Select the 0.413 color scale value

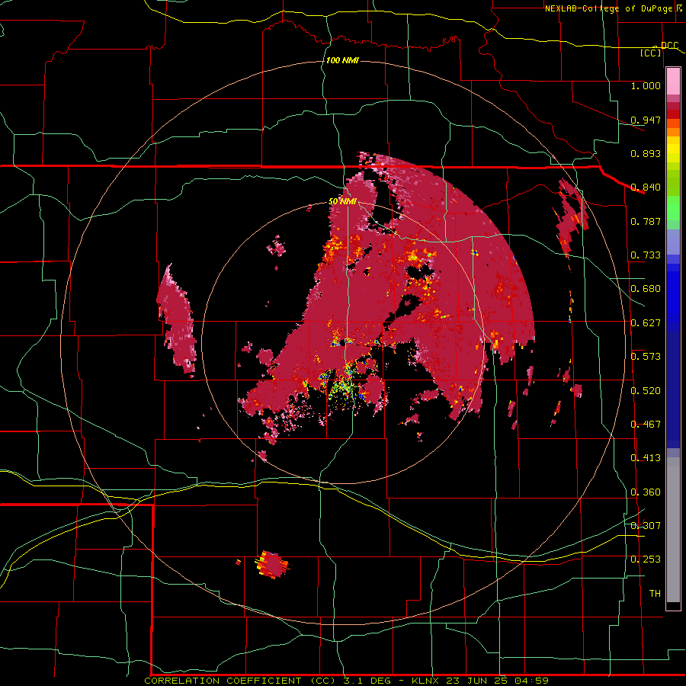(x=646, y=458)
